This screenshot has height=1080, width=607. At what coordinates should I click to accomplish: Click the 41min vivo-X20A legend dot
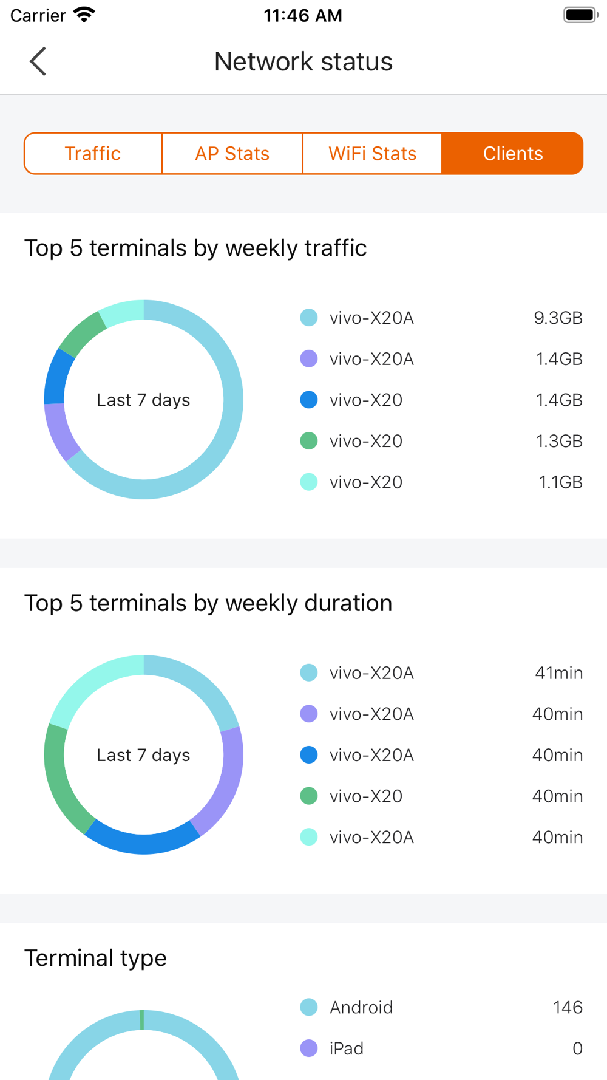(x=309, y=673)
